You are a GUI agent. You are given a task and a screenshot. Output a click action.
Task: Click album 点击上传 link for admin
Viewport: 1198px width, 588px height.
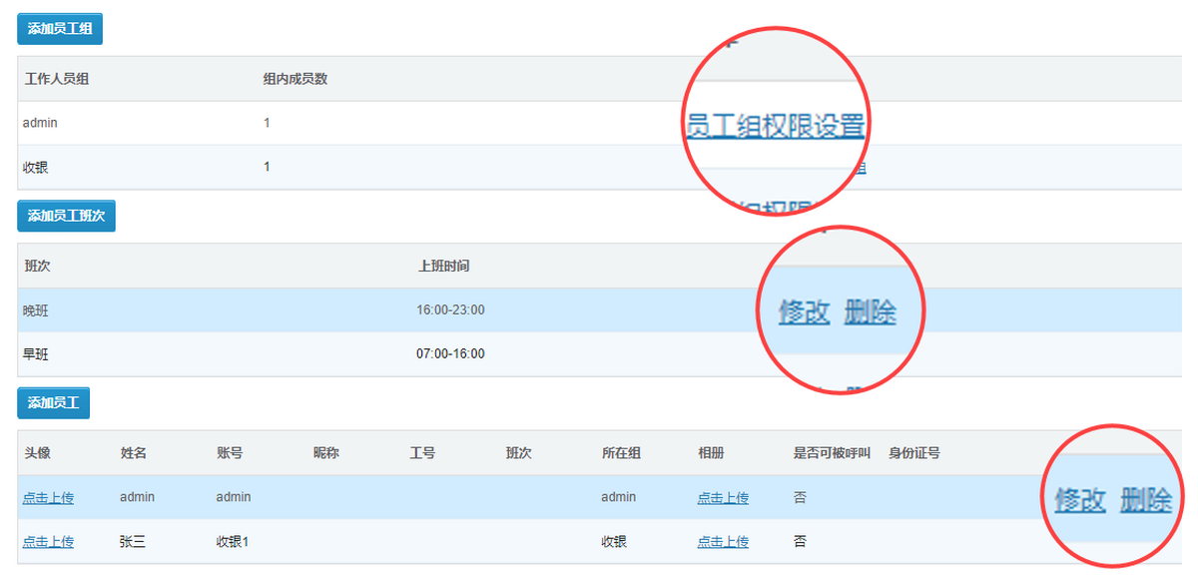click(x=723, y=497)
